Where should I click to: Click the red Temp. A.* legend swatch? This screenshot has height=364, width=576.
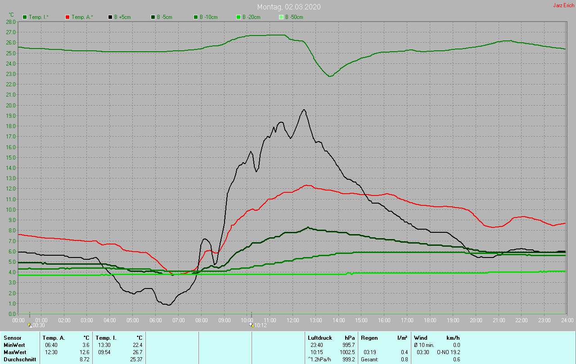(67, 17)
